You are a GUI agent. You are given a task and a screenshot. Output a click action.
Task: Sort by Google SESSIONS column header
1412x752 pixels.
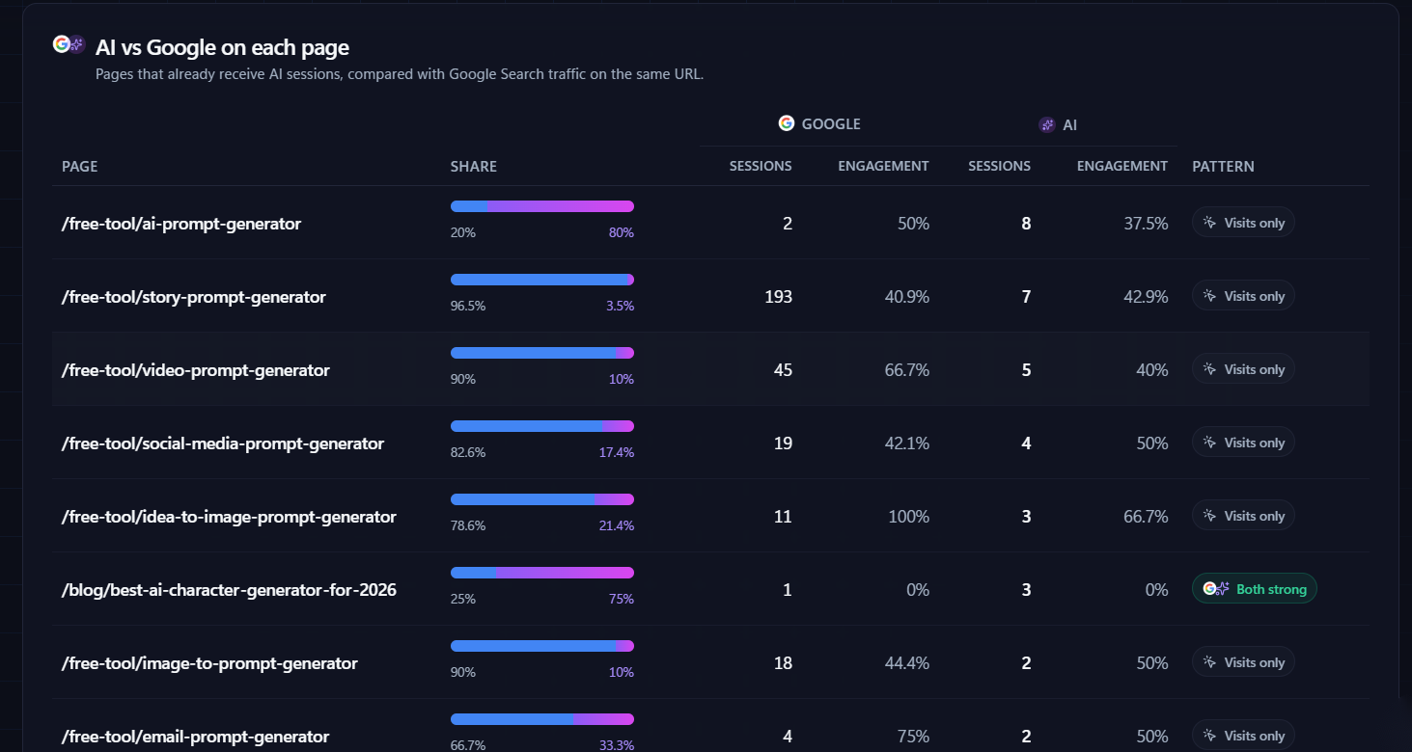[x=761, y=166]
